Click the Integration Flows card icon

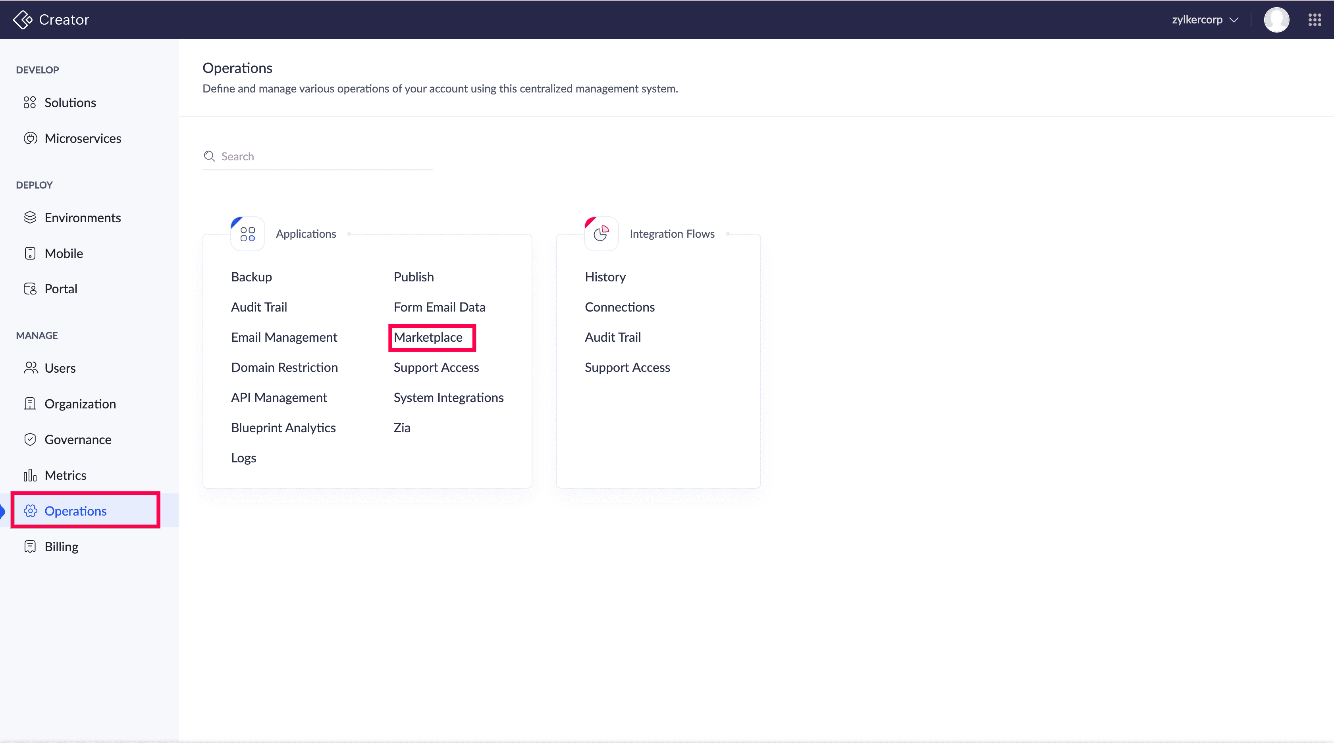click(601, 234)
